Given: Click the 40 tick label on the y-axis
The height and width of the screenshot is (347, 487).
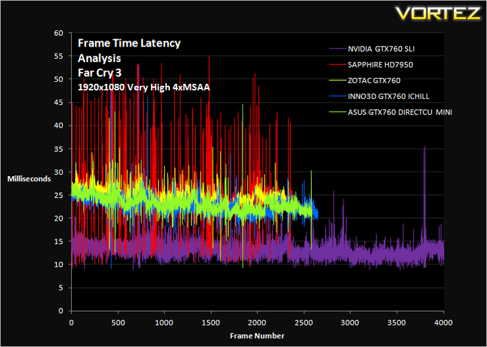Looking at the screenshot, I should coord(58,126).
